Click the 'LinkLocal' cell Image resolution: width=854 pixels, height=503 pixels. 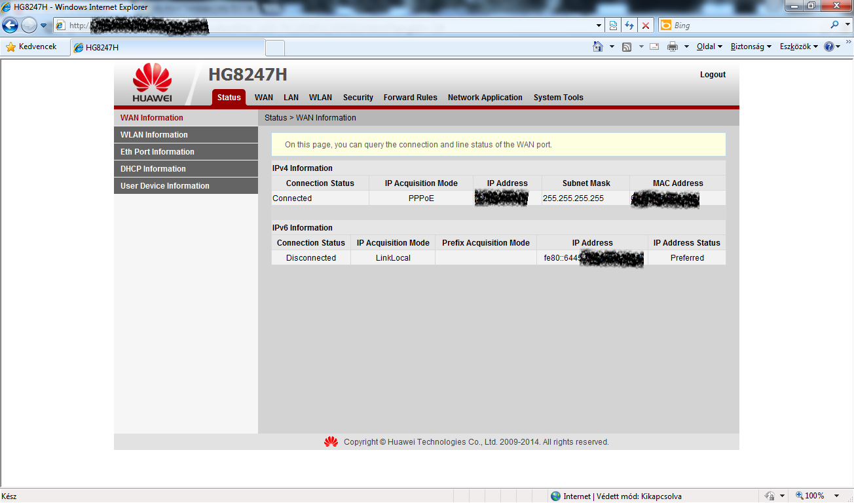tap(393, 258)
